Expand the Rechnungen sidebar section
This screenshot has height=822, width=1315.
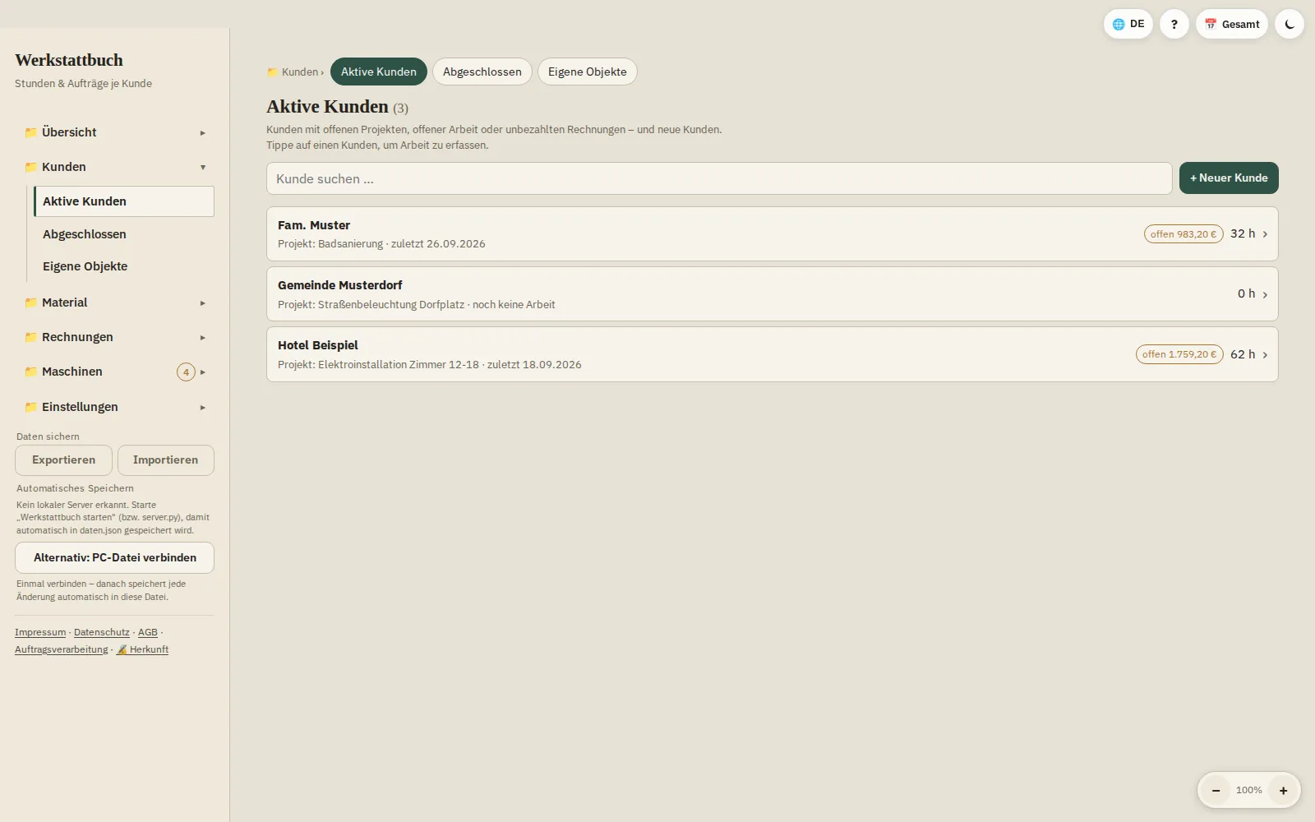pos(115,337)
